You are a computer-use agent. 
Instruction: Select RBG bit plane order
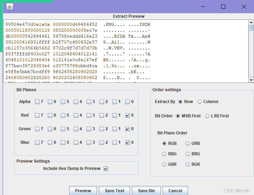(x=164, y=154)
